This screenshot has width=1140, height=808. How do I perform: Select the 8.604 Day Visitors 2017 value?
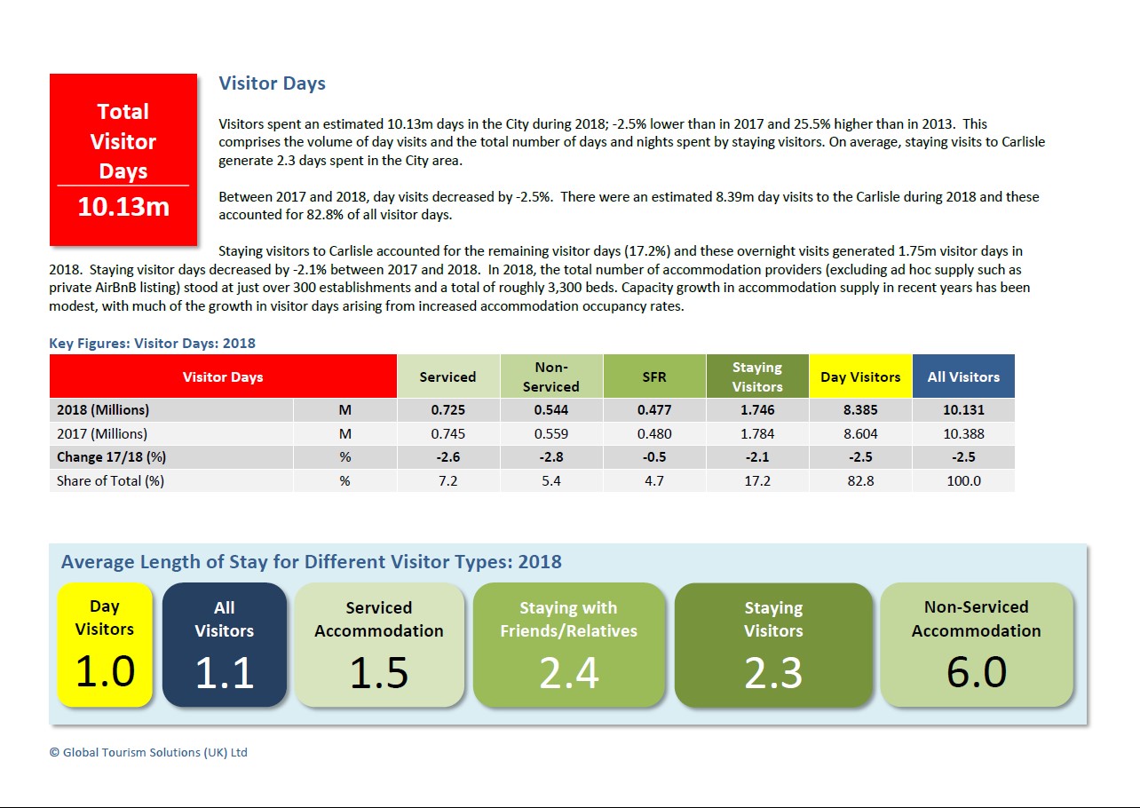[x=859, y=434]
